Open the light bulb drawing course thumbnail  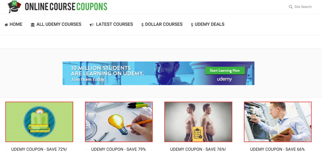tap(119, 122)
